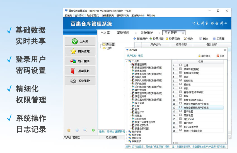Open the 工具箱 toolbox toolbar item

(x=219, y=39)
